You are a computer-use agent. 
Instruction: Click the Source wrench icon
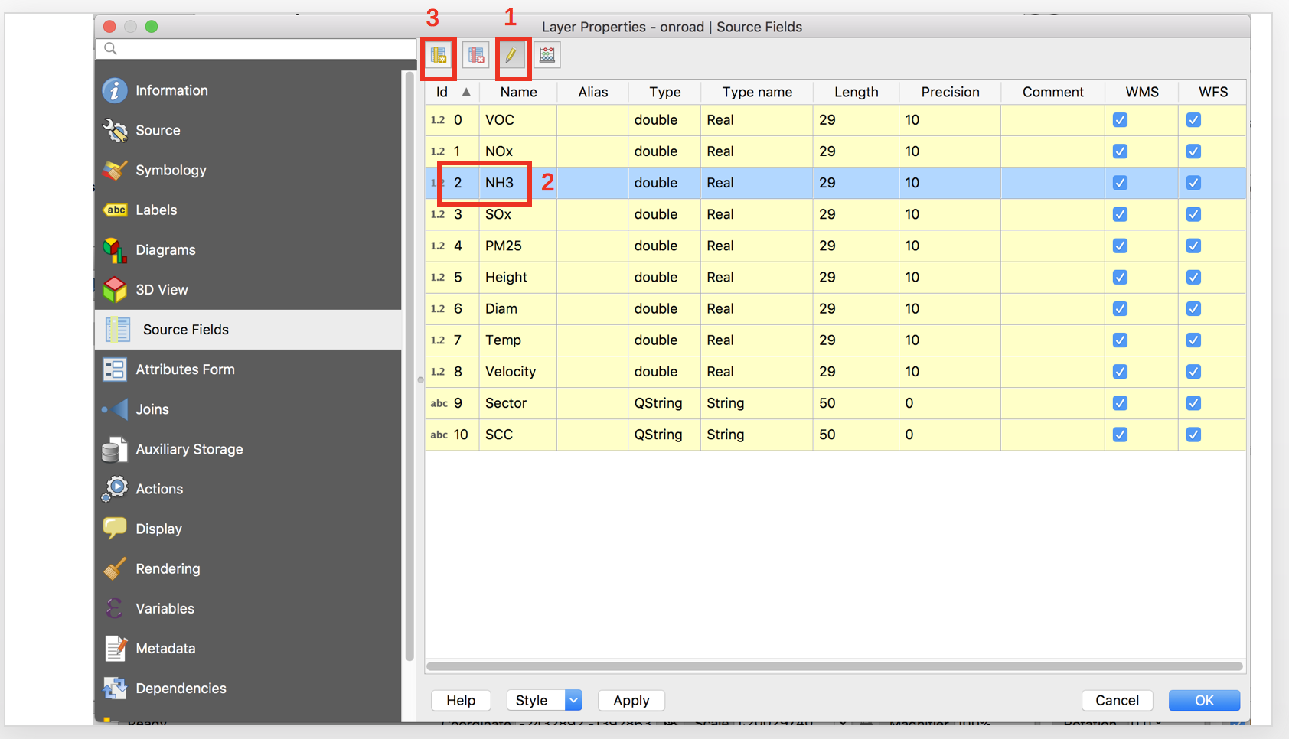tap(115, 130)
